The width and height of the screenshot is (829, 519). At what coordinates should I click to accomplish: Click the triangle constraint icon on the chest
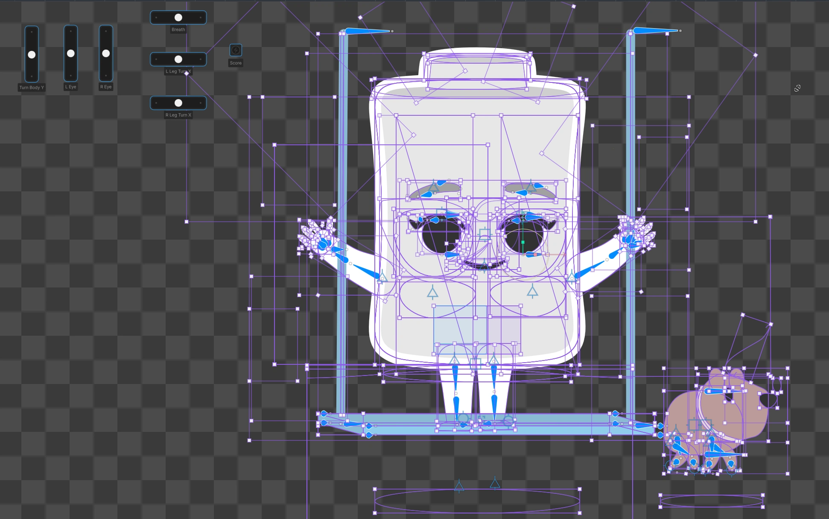coord(432,293)
